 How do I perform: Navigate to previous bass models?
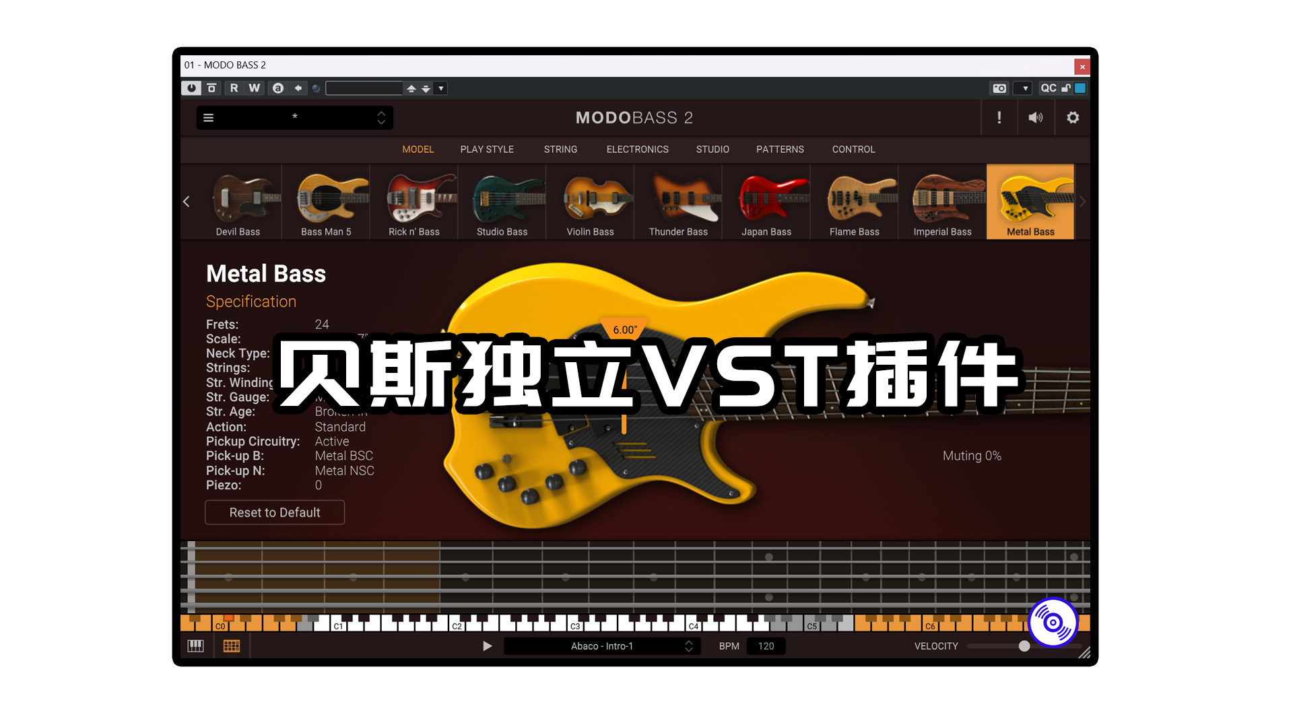click(x=187, y=201)
